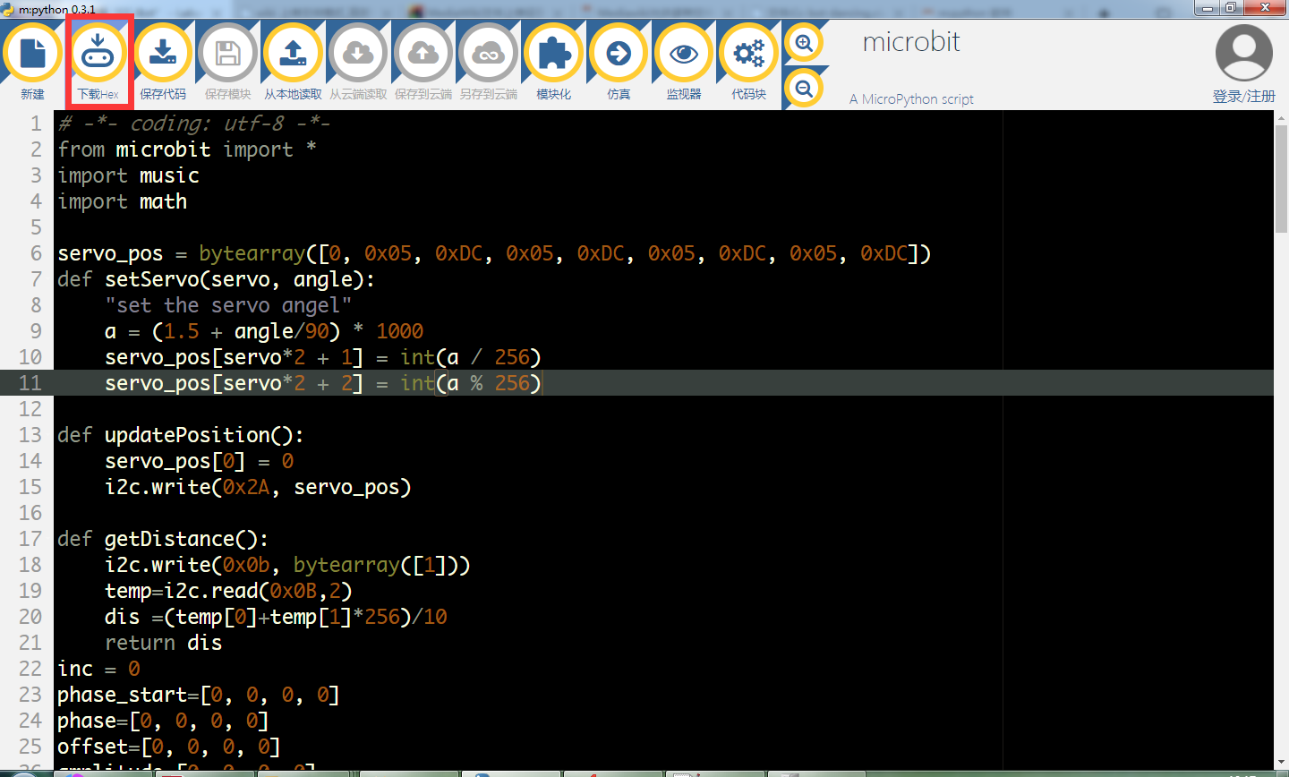Click the 保存到云端 cloud upload icon

coord(423,54)
